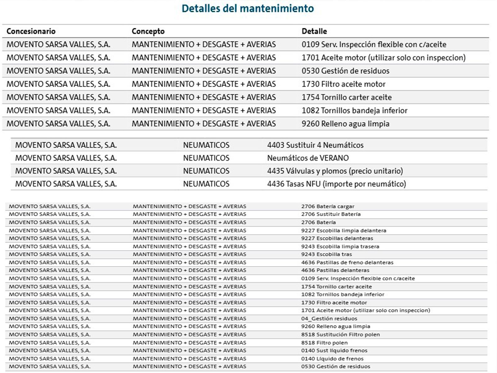Select the concept in the '9227 Escobillas delanteras' row
The width and height of the screenshot is (497, 373).
click(189, 238)
